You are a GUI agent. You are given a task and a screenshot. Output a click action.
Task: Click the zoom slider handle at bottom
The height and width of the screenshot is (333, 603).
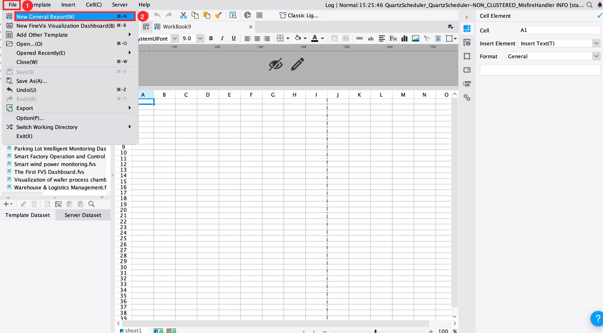tap(375, 331)
